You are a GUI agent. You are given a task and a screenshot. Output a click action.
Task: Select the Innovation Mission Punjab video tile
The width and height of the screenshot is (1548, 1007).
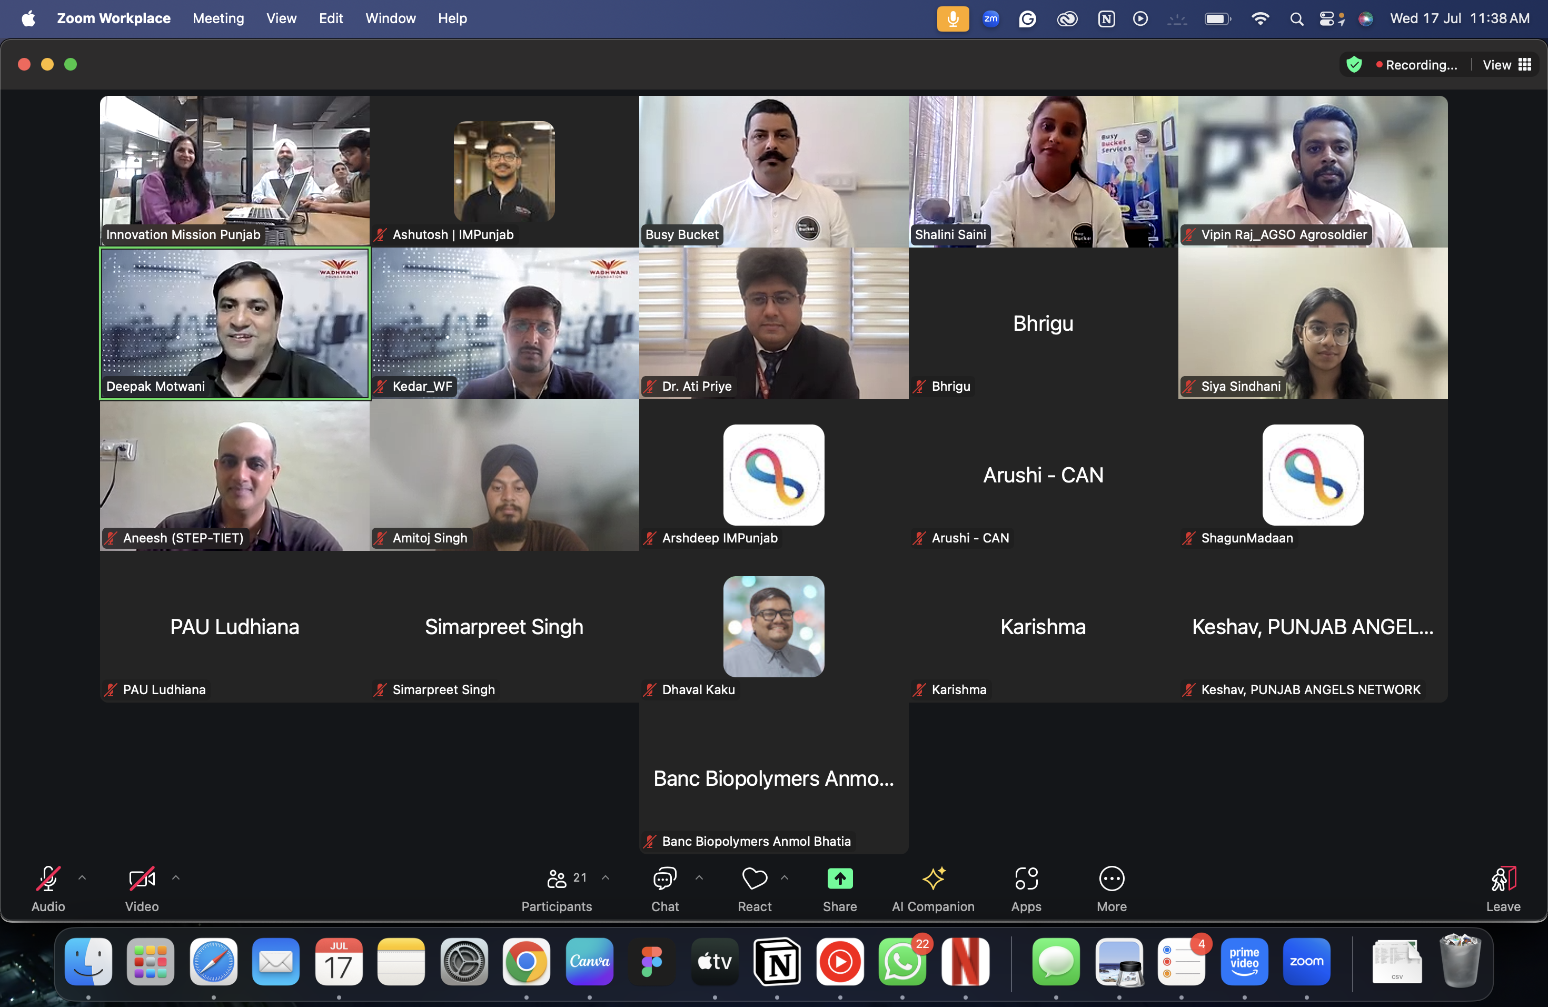[x=235, y=171]
